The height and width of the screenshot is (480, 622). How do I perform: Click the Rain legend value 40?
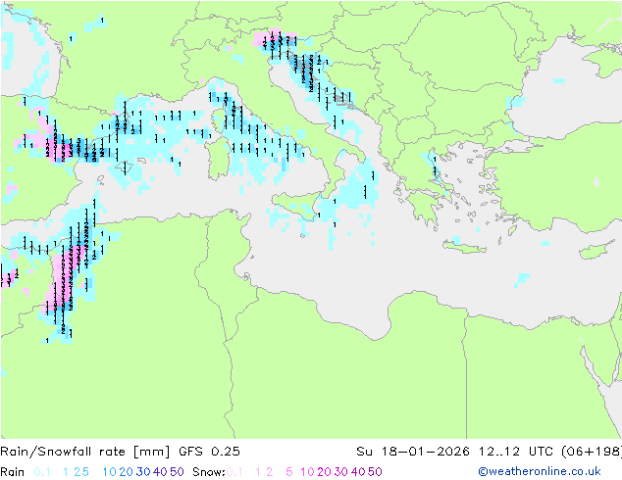point(160,472)
